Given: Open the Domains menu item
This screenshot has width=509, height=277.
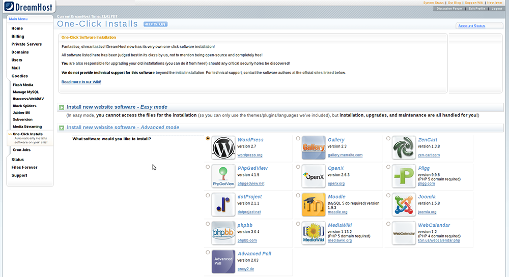Looking at the screenshot, I should click(20, 52).
